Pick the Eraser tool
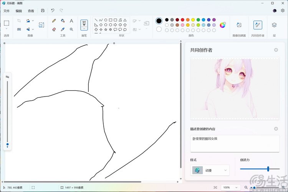Screen dimensions: 288x192 (54, 29)
